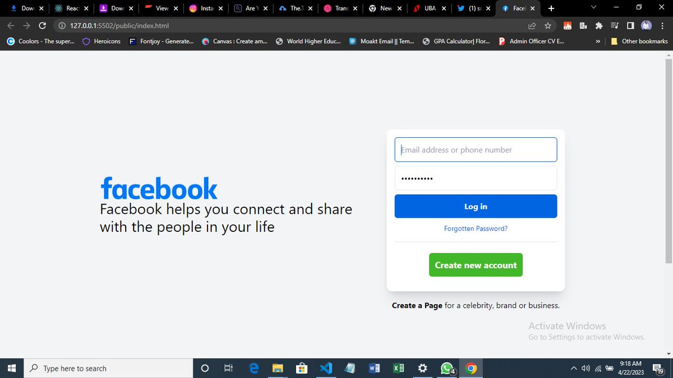Show hidden bookmarks with the double chevron
The image size is (673, 378).
pyautogui.click(x=598, y=41)
